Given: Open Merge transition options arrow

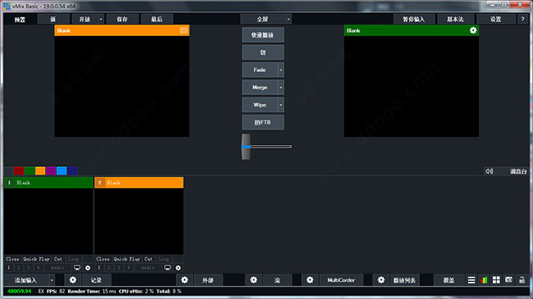Looking at the screenshot, I should click(x=280, y=88).
